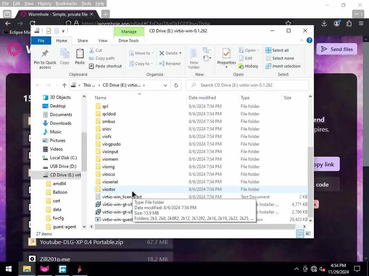Open the File ribbon tab

tap(41, 41)
